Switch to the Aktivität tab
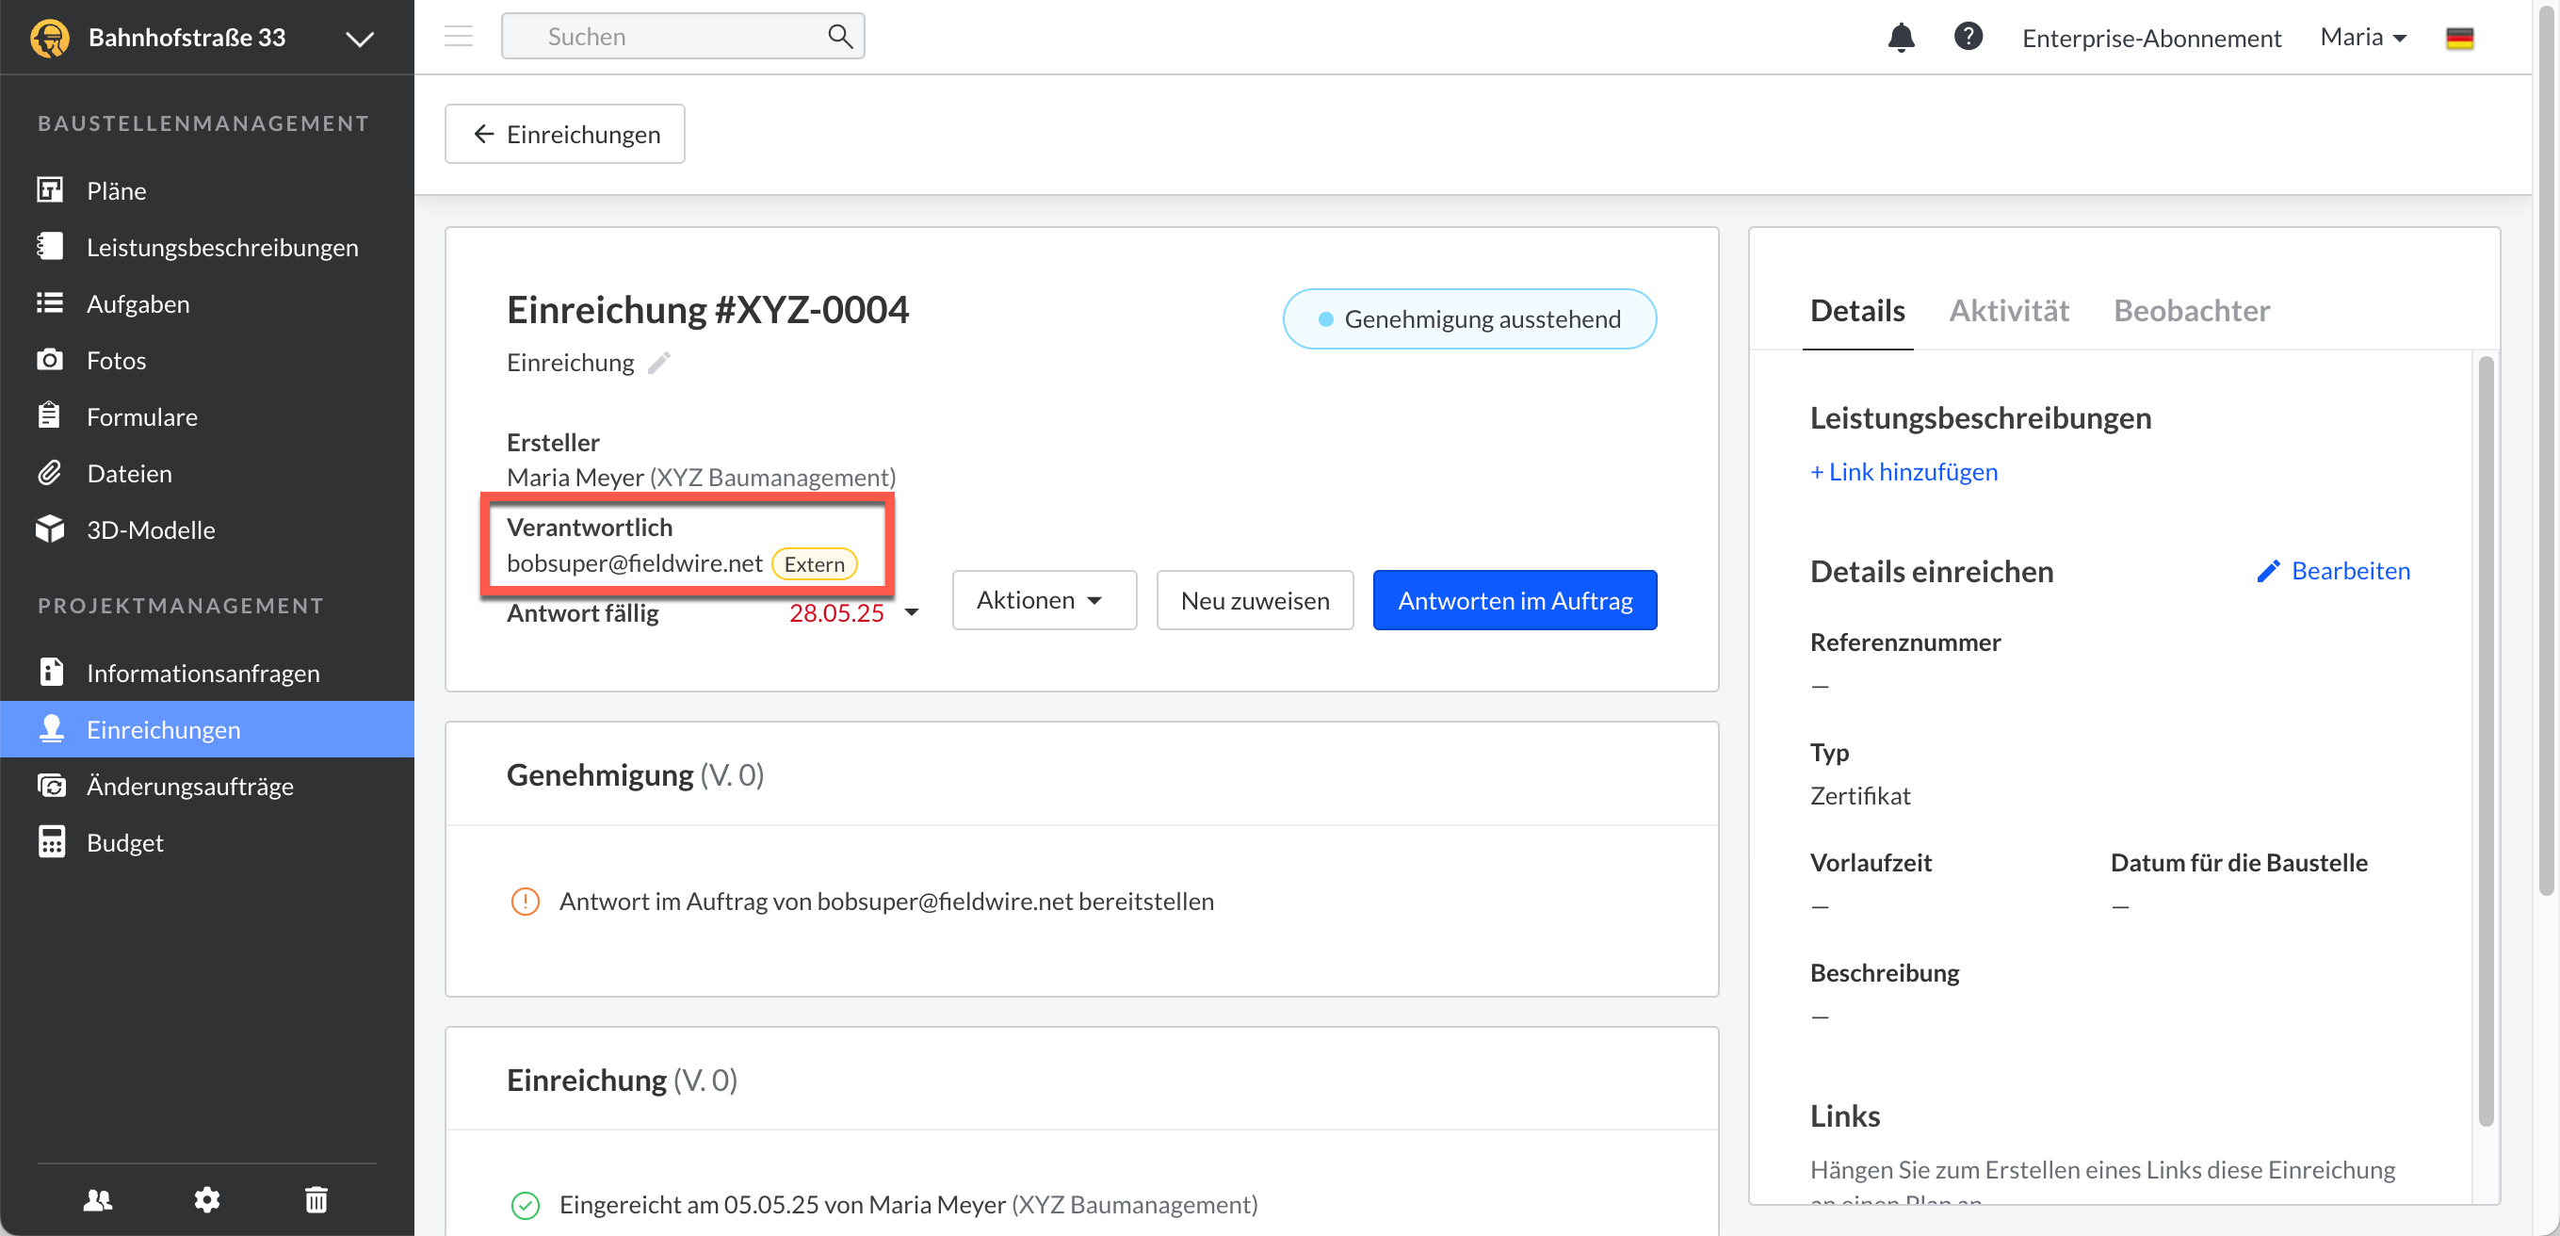This screenshot has height=1236, width=2560. pos(2008,310)
